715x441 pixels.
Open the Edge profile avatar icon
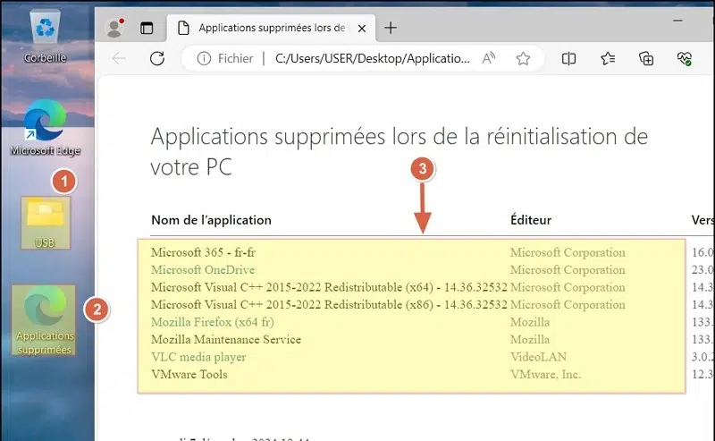coord(114,29)
